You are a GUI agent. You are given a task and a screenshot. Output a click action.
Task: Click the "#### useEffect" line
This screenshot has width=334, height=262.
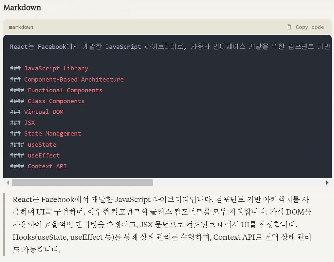(35, 156)
